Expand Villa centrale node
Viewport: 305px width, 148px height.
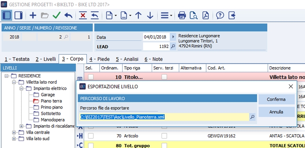pos(14,133)
